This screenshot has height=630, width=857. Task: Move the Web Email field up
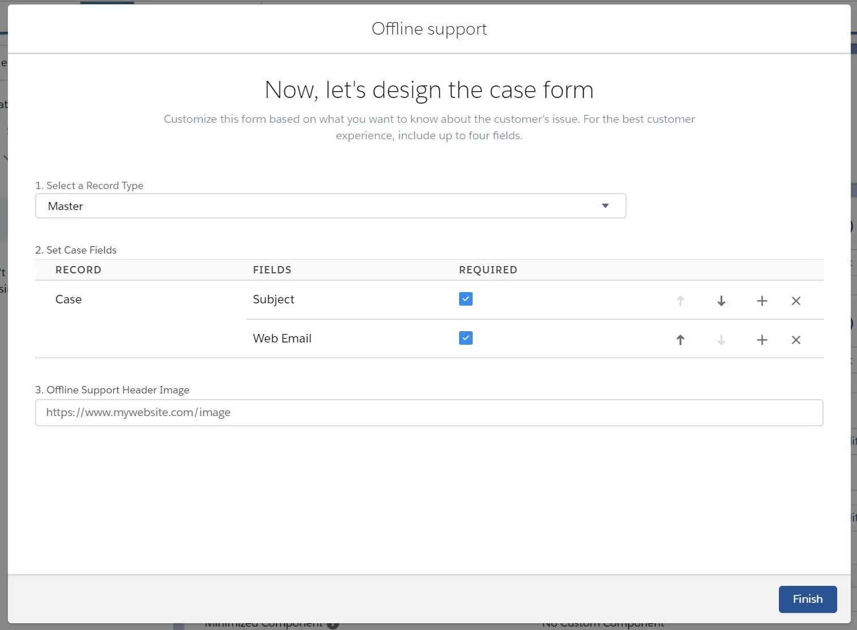tap(680, 340)
